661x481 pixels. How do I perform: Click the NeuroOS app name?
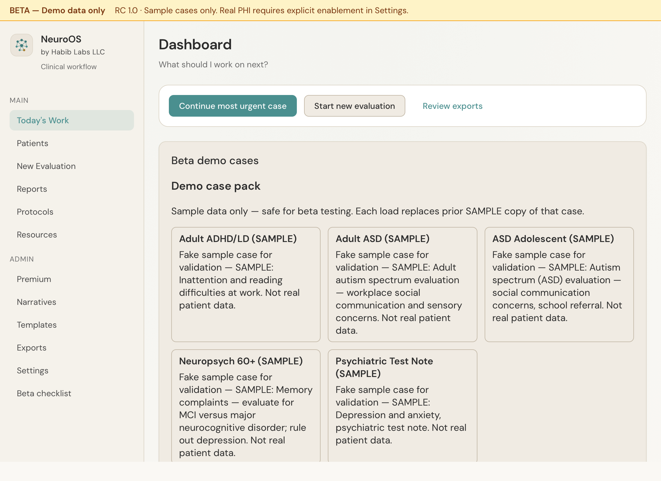point(61,39)
